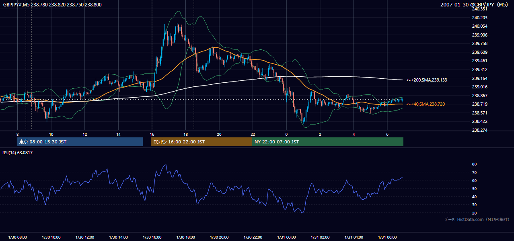Viewport: 514px width, 241px height.
Task: Click the 239.609 price axis label
Action: click(480, 52)
